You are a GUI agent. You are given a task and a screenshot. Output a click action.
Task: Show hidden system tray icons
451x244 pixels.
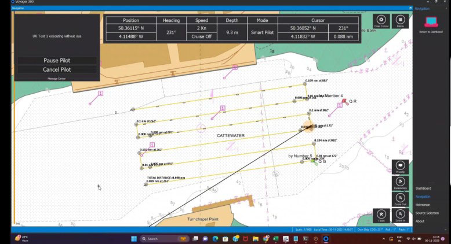tap(384, 239)
